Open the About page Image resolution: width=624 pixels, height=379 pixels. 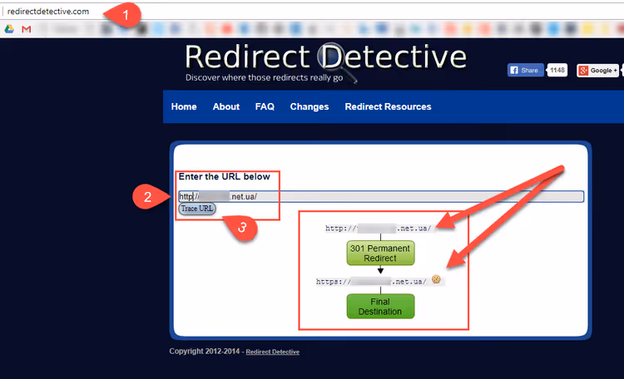[x=226, y=106]
